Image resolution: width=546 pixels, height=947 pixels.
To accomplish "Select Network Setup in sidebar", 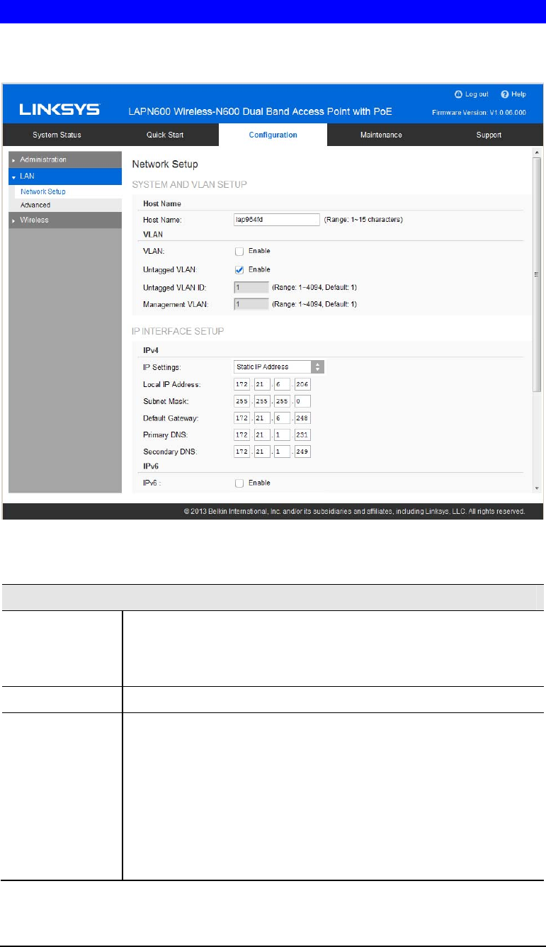I will point(43,191).
